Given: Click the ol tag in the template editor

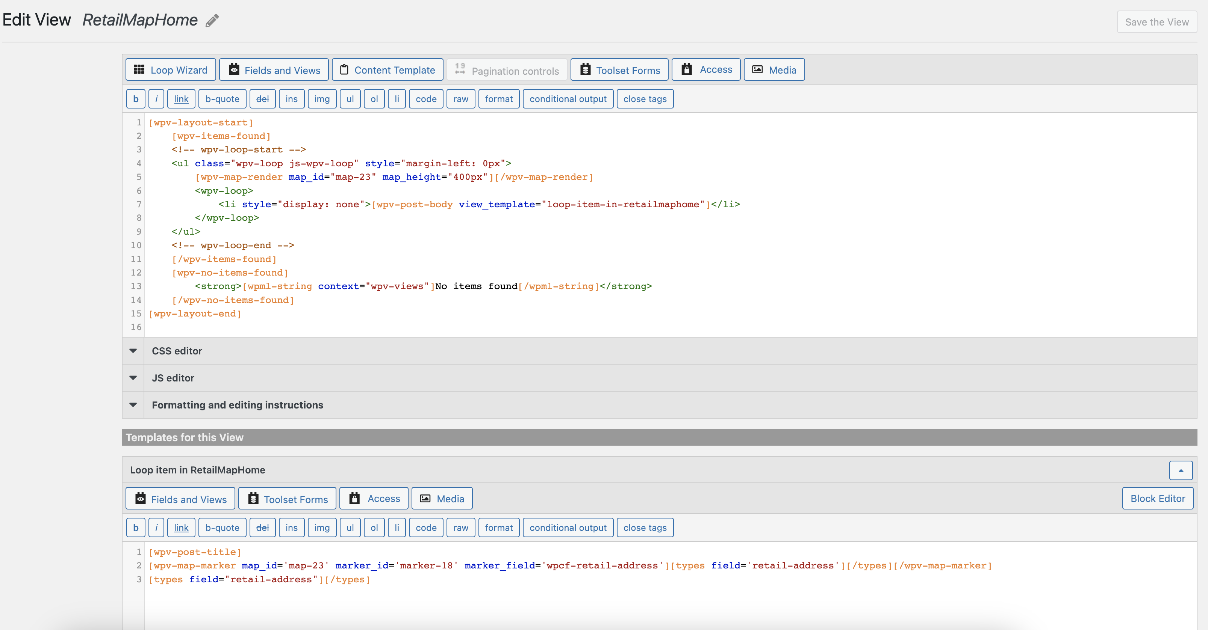Looking at the screenshot, I should tap(374, 528).
